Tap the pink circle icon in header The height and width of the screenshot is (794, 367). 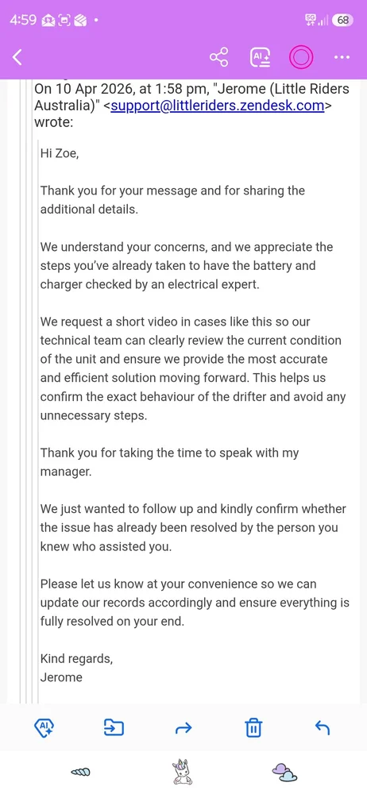301,58
